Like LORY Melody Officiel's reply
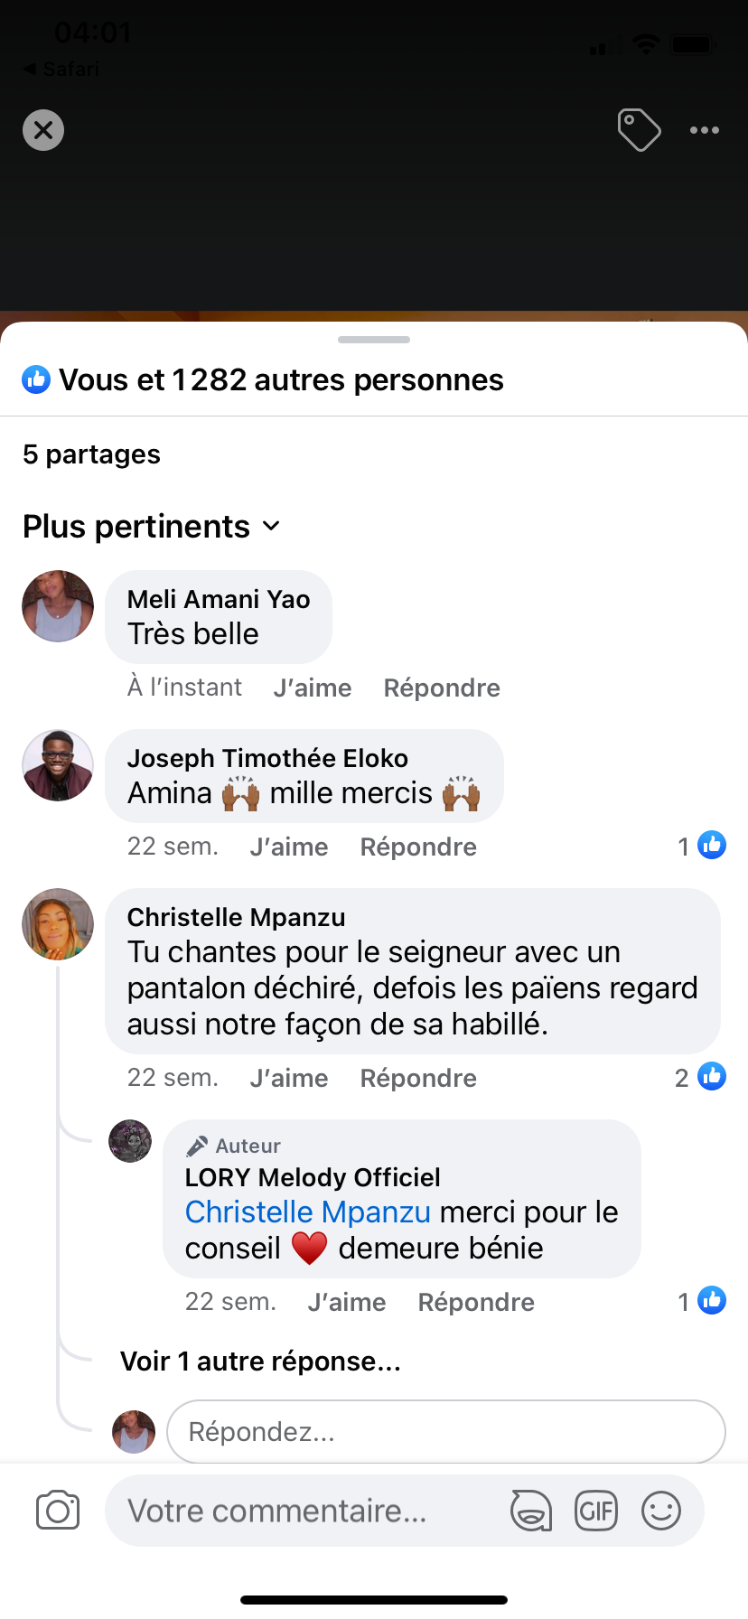 pos(347,1303)
